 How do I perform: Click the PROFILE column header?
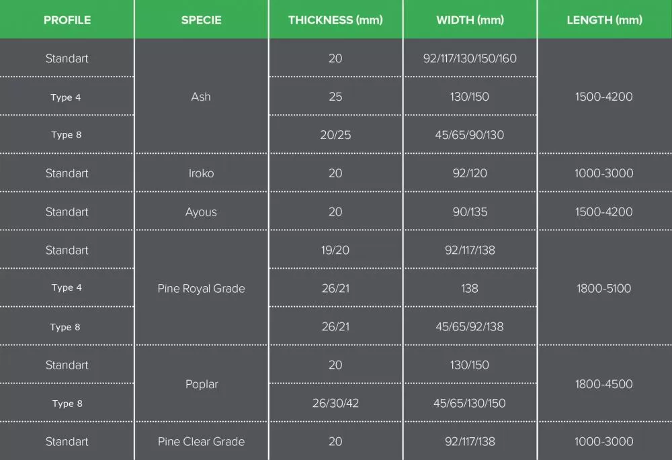coord(67,20)
